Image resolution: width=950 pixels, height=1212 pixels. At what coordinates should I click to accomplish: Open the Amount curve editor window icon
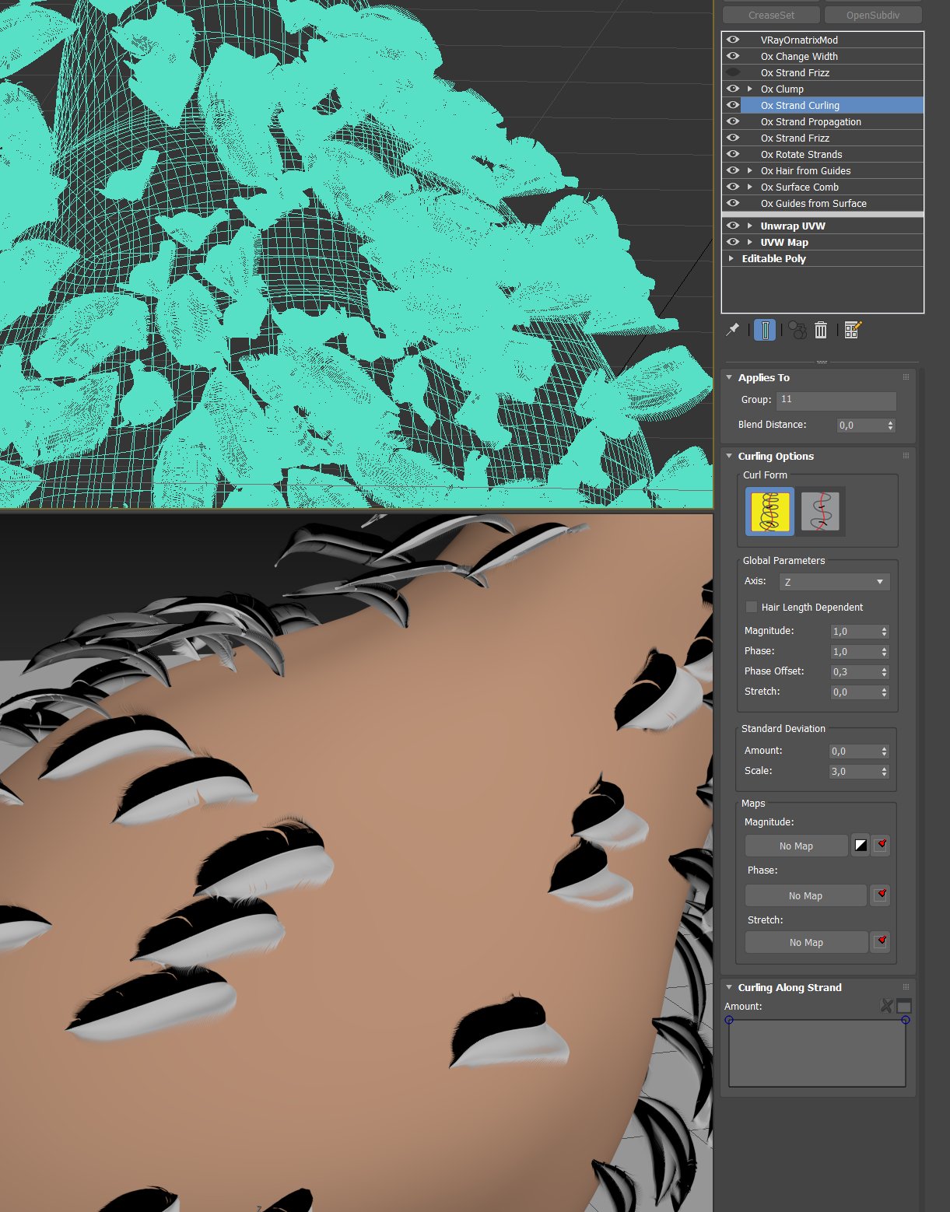(x=903, y=1006)
